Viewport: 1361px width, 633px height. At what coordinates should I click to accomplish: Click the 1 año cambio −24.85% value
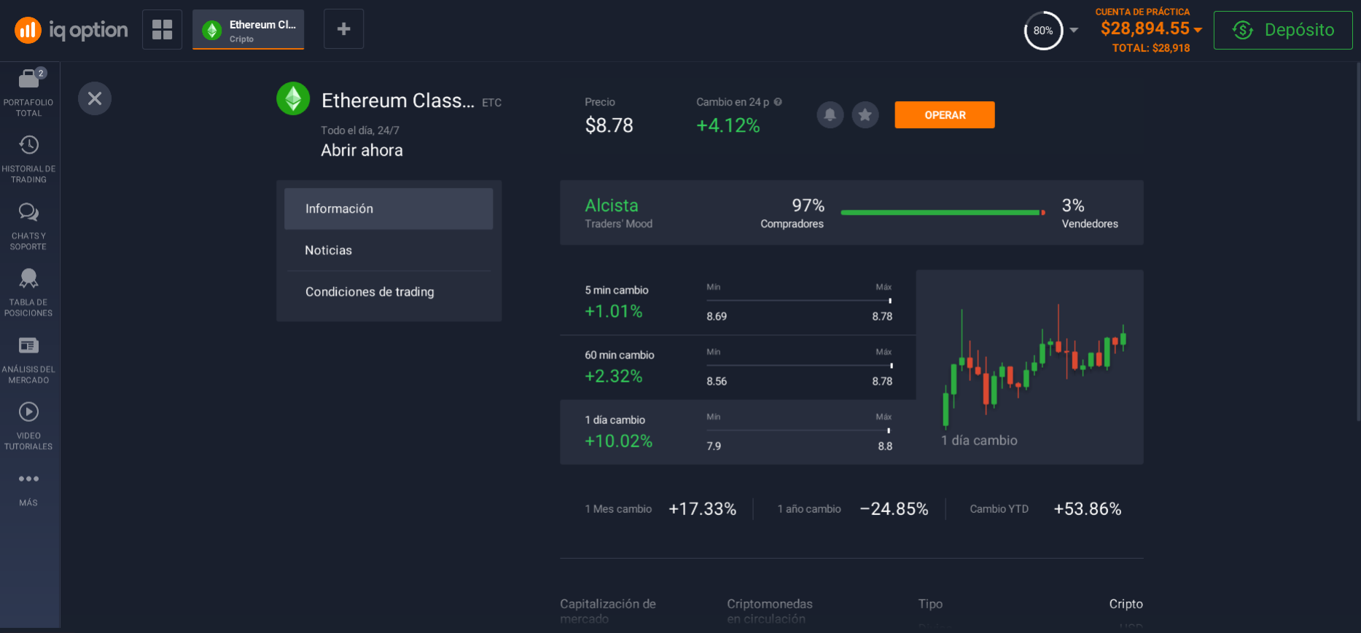(894, 508)
